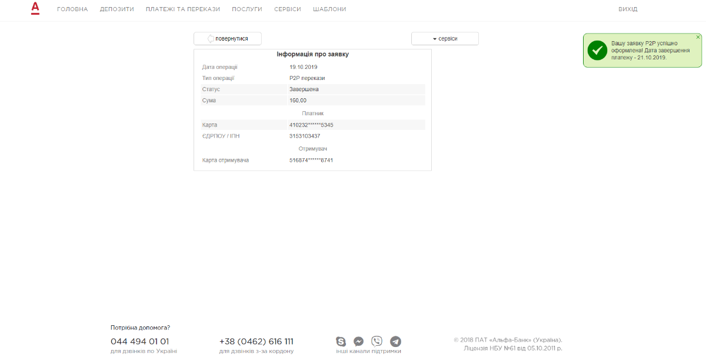Dismiss the P2P success notification

(698, 37)
